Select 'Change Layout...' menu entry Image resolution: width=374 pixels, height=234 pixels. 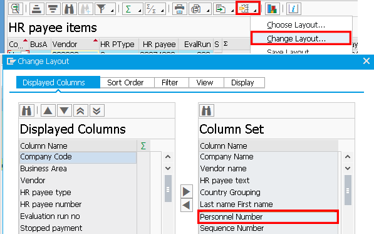(301, 38)
